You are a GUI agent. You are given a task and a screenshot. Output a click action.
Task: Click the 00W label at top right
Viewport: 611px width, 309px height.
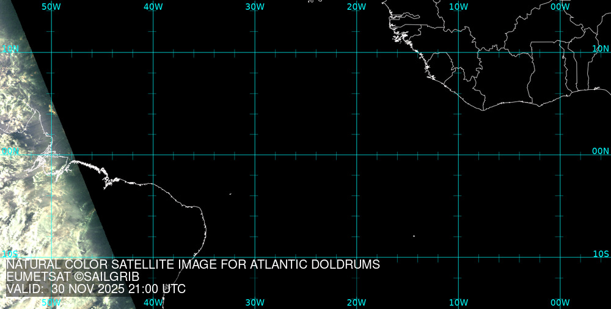(560, 7)
